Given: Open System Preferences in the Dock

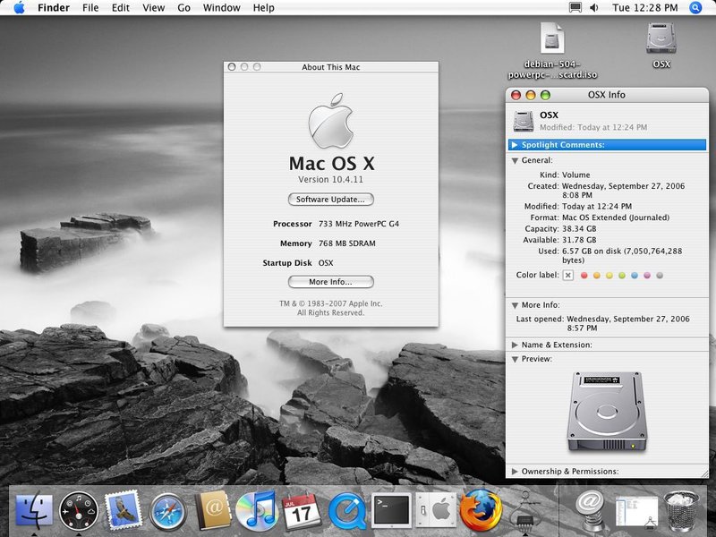Looking at the screenshot, I should (x=436, y=510).
